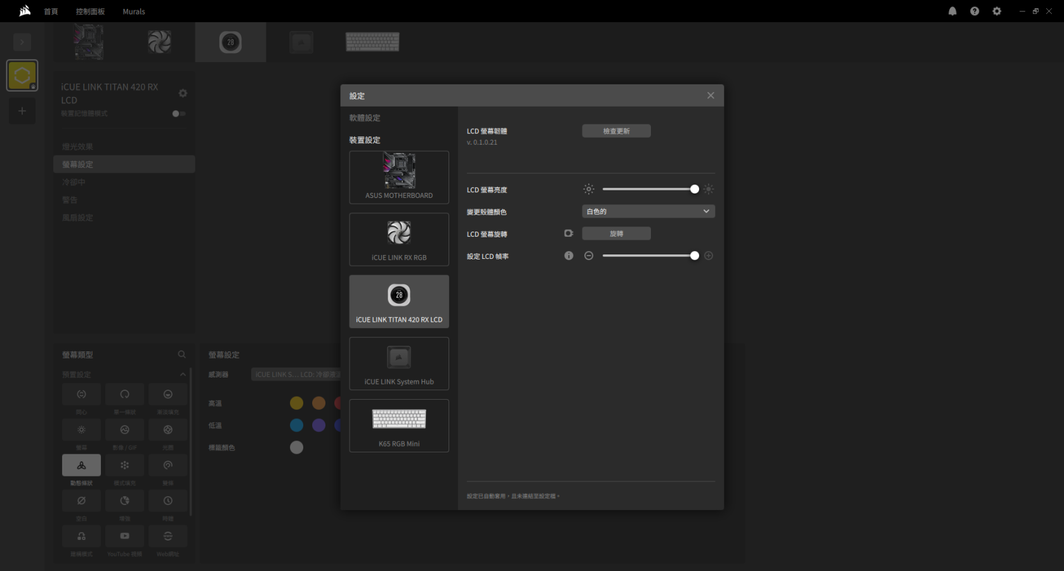The height and width of the screenshot is (571, 1064).
Task: Click the 檢查更新 button
Action: tap(616, 131)
